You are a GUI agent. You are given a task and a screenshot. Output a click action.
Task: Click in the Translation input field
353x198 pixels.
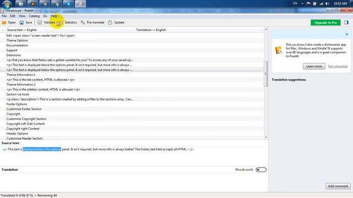click(x=134, y=182)
